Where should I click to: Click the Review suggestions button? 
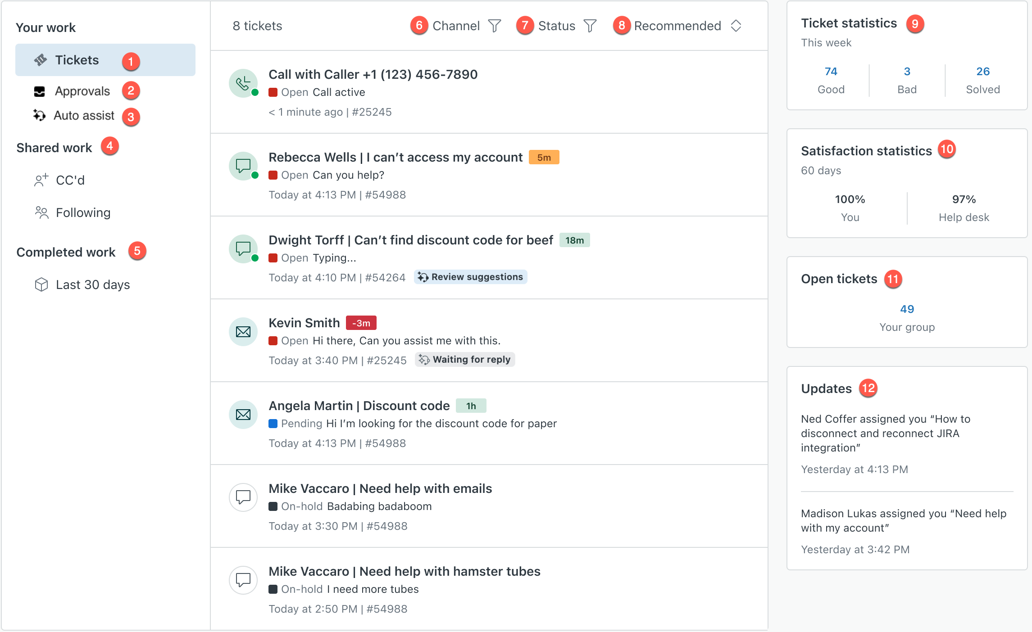471,277
